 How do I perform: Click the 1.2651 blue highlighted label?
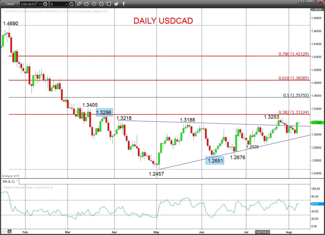tap(215, 160)
